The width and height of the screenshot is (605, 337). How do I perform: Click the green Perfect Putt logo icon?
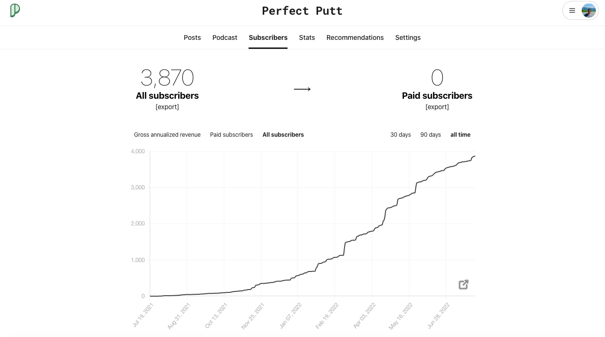pos(15,10)
